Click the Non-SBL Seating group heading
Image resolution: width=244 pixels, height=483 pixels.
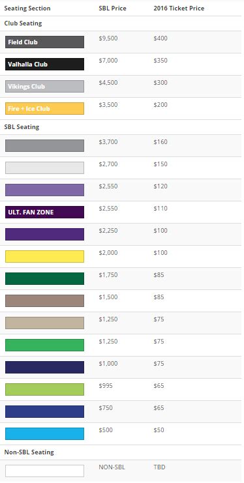[29, 452]
